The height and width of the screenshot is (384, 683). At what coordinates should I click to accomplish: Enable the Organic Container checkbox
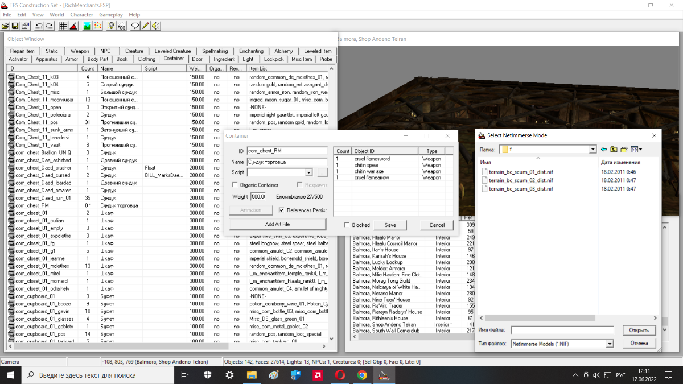click(x=235, y=185)
